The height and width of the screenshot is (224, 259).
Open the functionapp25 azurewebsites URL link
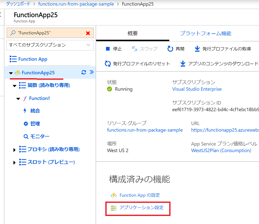(225, 130)
